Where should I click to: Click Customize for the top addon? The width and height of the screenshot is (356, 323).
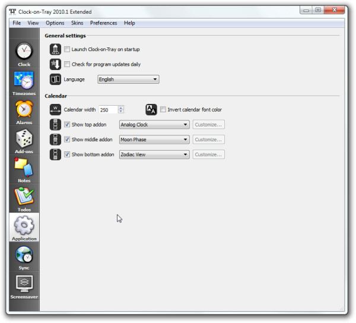click(x=209, y=125)
